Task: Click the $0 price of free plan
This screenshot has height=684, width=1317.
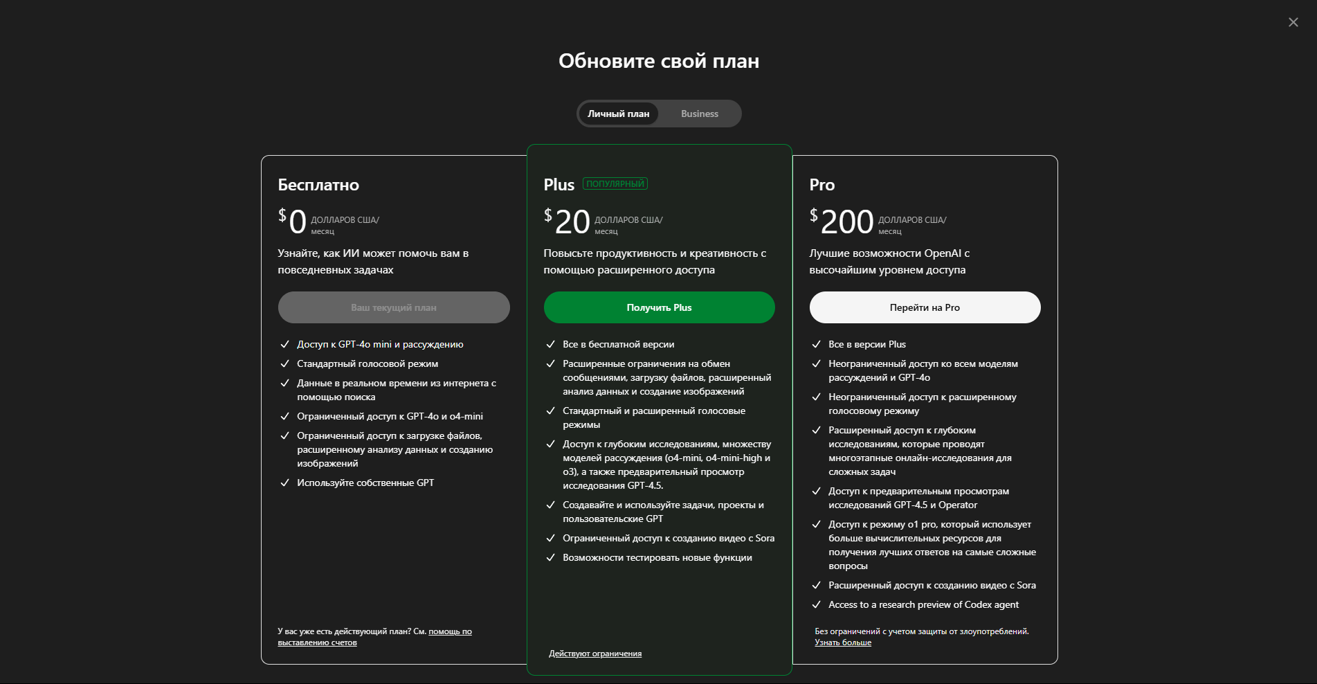Action: [x=292, y=222]
